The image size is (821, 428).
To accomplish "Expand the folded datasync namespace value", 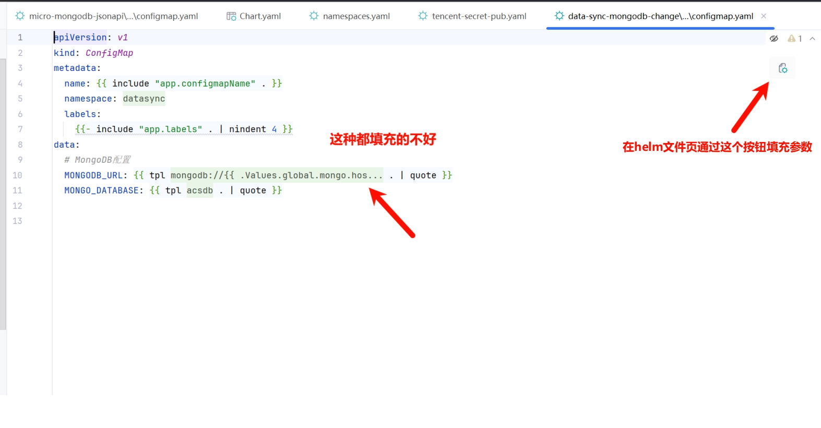I will [x=144, y=99].
